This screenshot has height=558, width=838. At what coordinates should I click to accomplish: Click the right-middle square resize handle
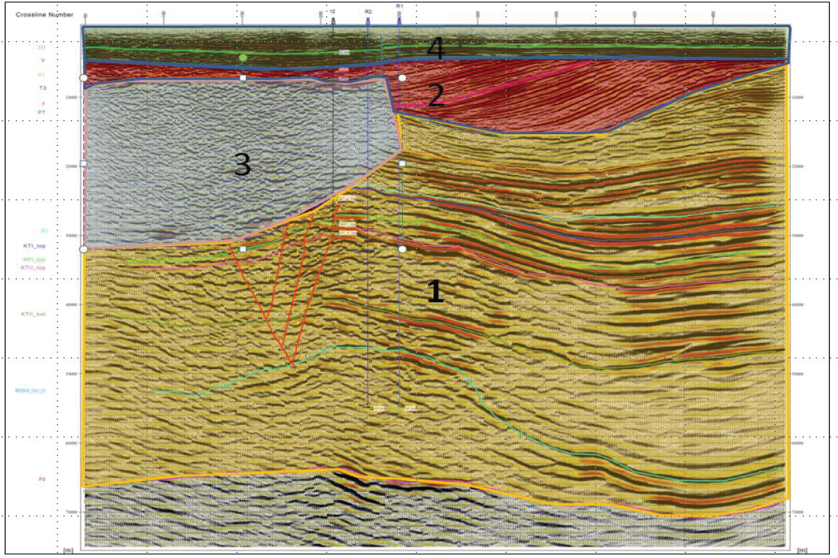pos(402,164)
